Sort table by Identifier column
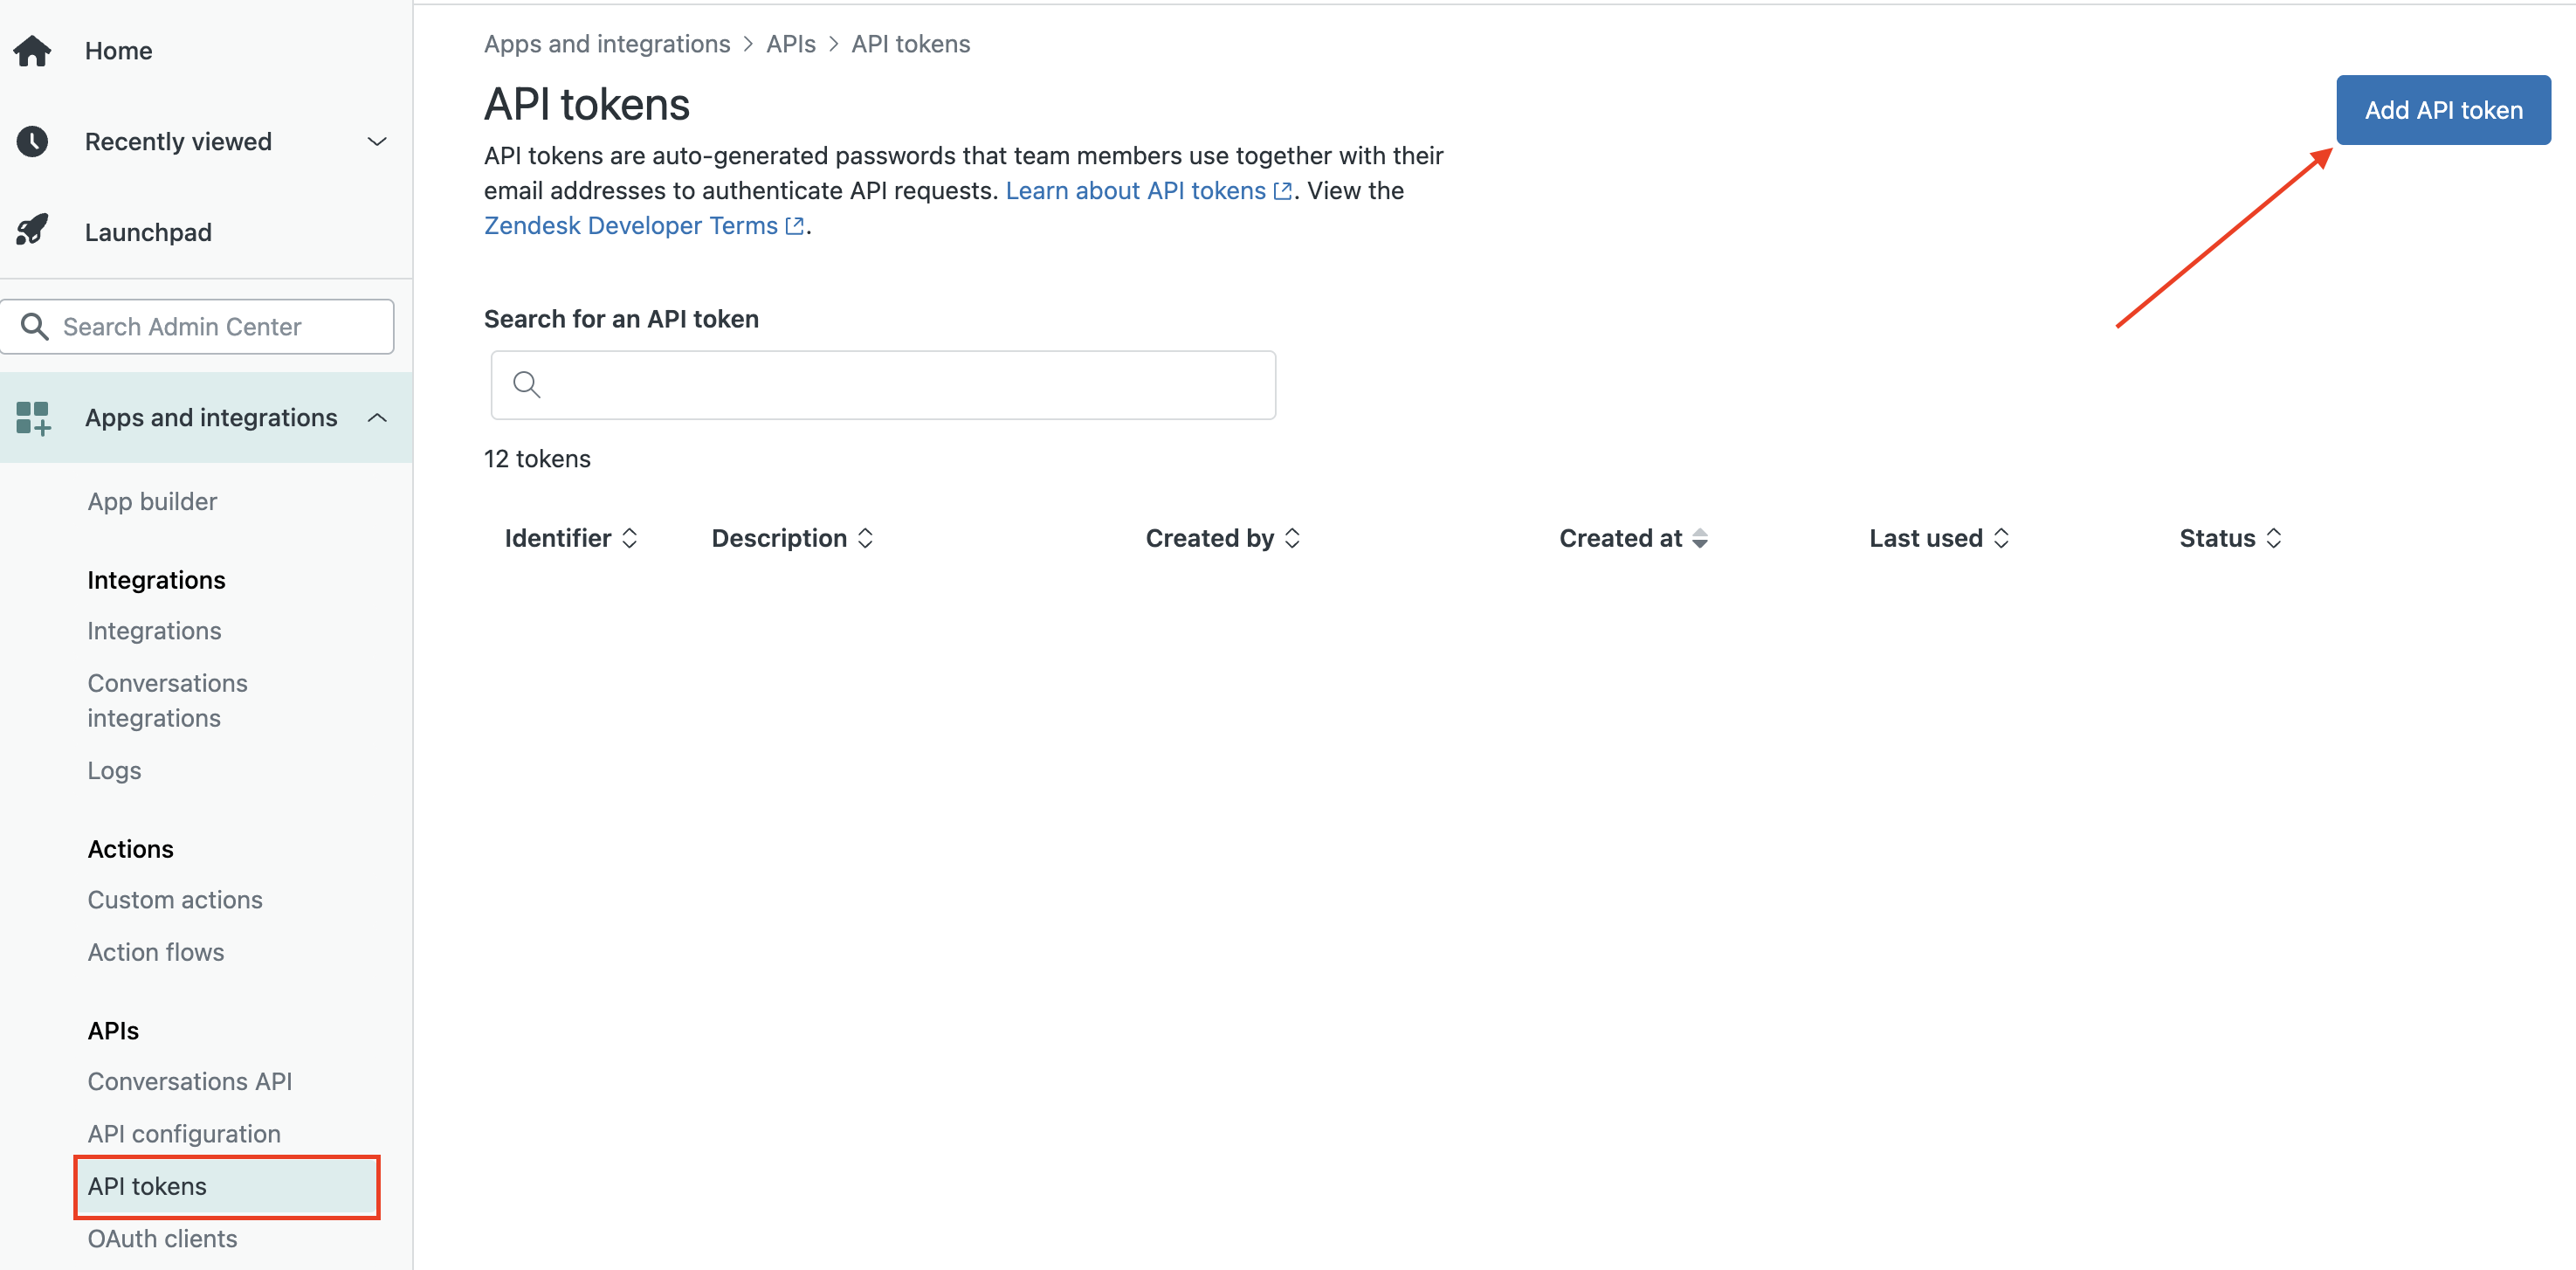Image resolution: width=2576 pixels, height=1270 pixels. point(571,538)
